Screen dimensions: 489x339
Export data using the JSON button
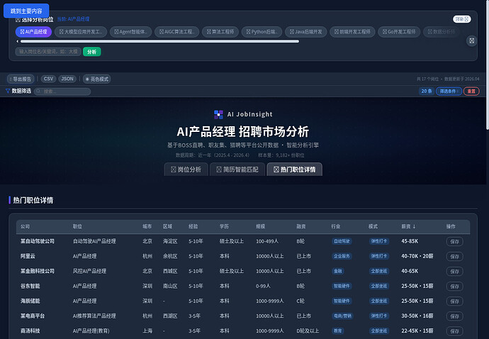tap(67, 79)
